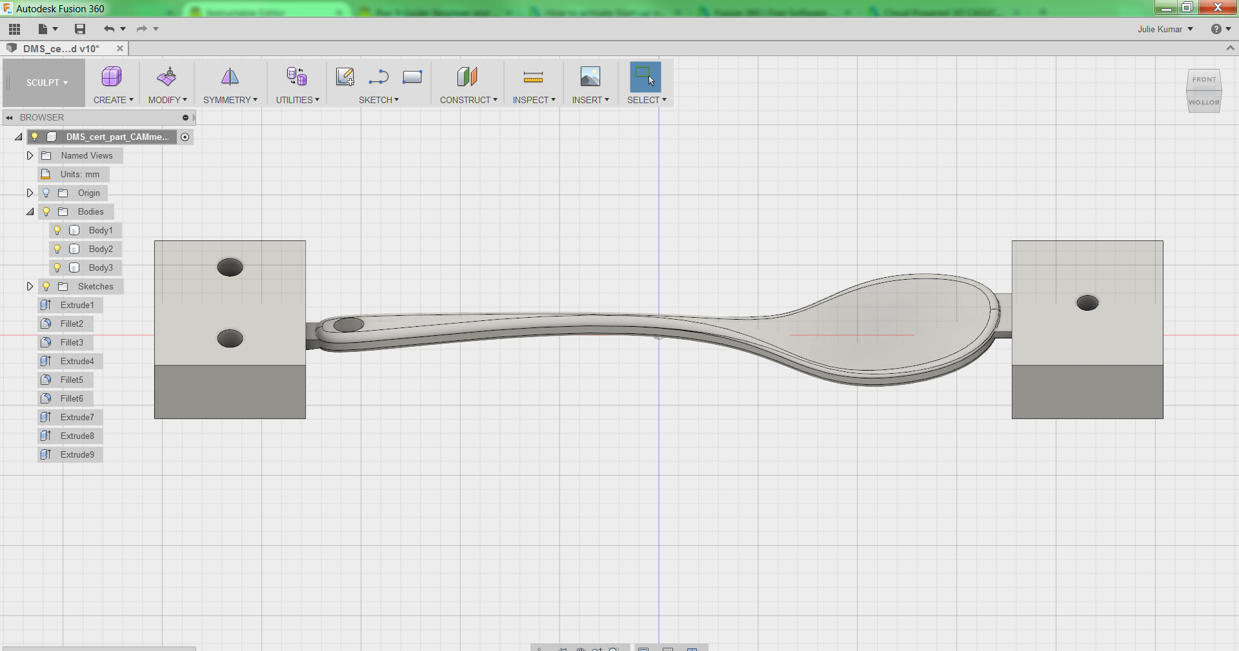The image size is (1239, 651).
Task: Toggle visibility of Bodies folder
Action: coord(46,211)
